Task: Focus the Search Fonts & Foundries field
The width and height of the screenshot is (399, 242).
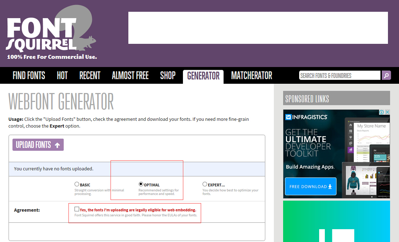Action: coord(339,75)
